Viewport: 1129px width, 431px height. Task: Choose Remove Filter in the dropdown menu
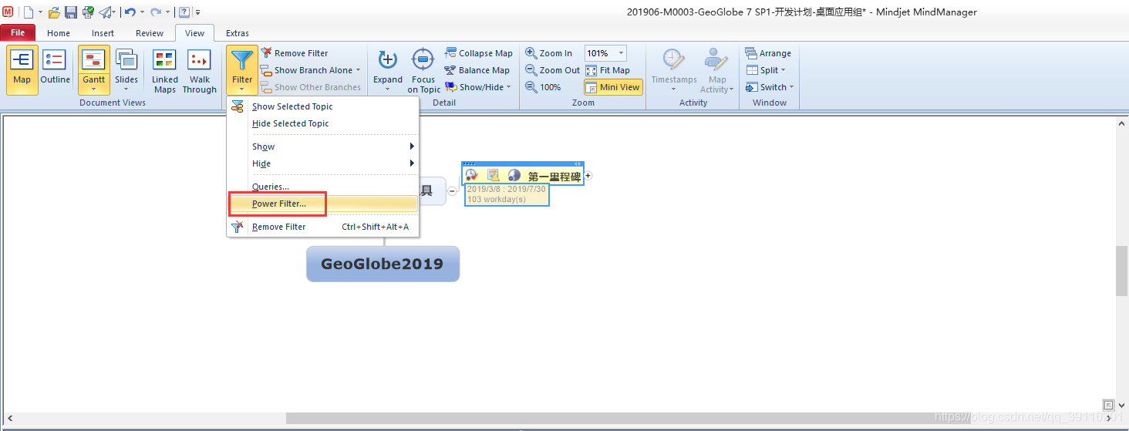[x=322, y=227]
